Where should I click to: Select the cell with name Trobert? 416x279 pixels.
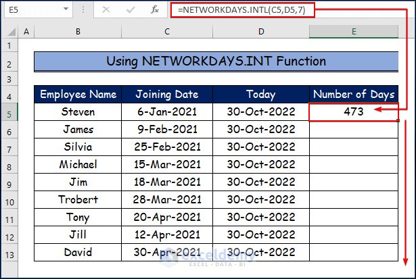[x=78, y=199]
